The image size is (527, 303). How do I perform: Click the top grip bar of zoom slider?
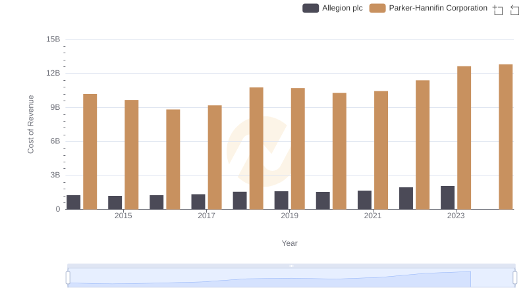(291, 266)
